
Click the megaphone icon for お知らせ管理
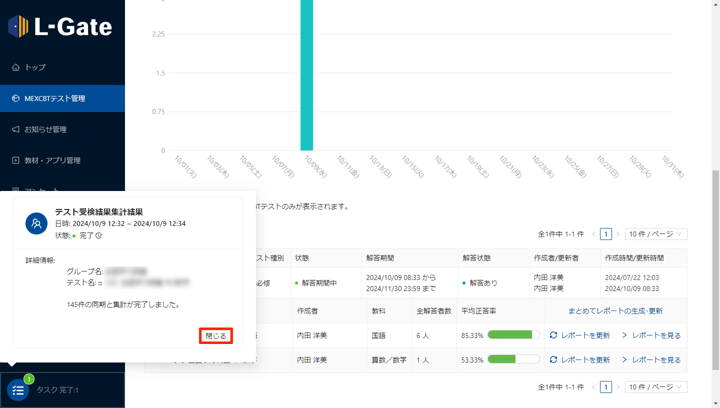pos(15,129)
